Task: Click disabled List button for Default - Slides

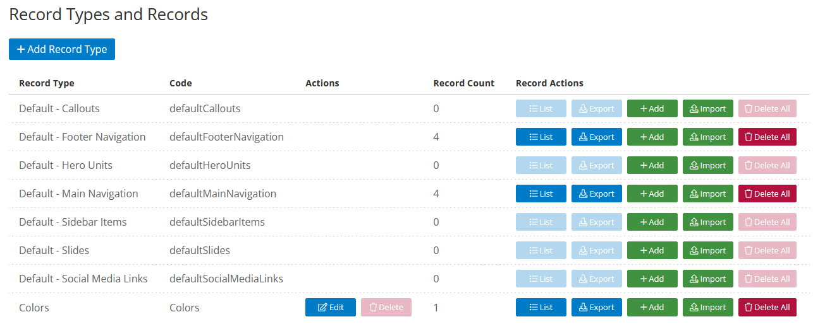Action: click(x=541, y=250)
